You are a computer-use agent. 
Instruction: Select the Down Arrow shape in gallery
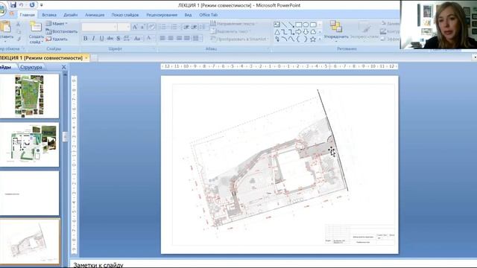click(x=306, y=31)
